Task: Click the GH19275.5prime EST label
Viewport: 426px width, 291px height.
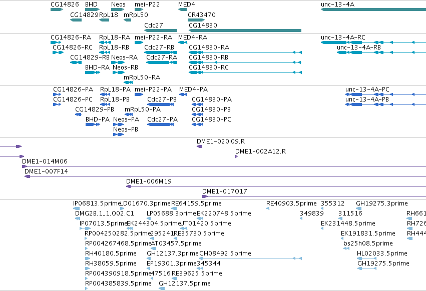Action: click(x=383, y=263)
